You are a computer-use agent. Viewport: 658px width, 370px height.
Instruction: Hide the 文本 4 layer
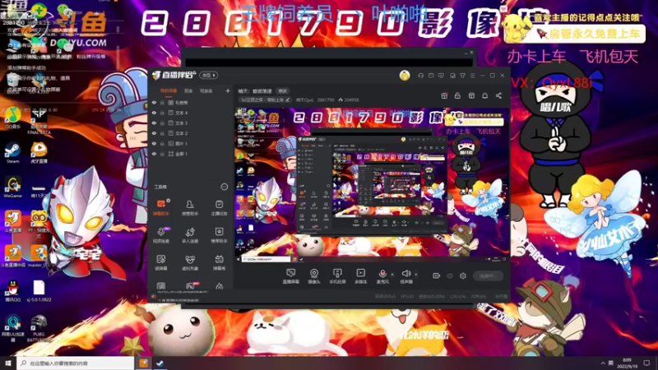[154, 113]
